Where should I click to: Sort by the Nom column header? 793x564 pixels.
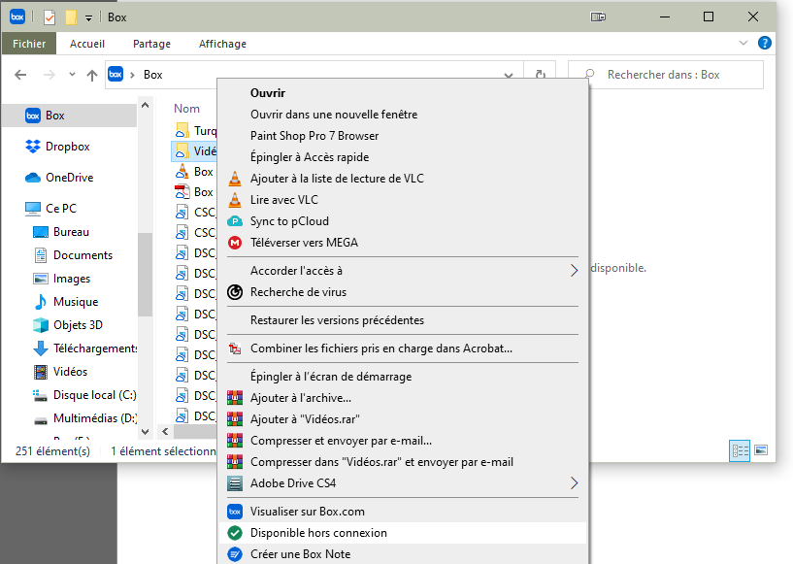(186, 109)
